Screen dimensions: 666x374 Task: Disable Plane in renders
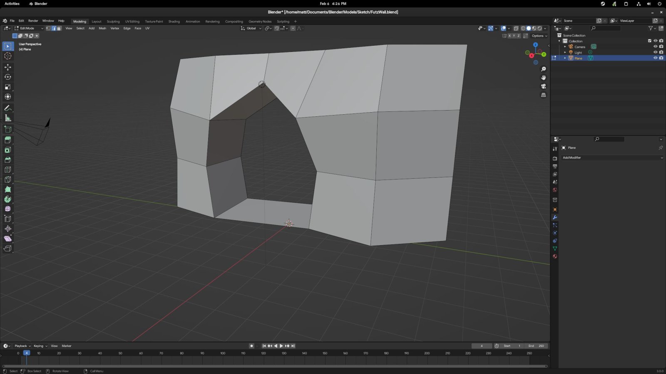(661, 58)
